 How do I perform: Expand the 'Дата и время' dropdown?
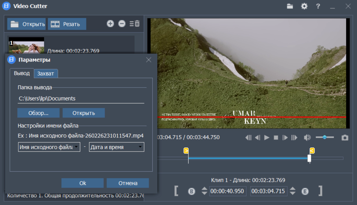tap(116, 147)
